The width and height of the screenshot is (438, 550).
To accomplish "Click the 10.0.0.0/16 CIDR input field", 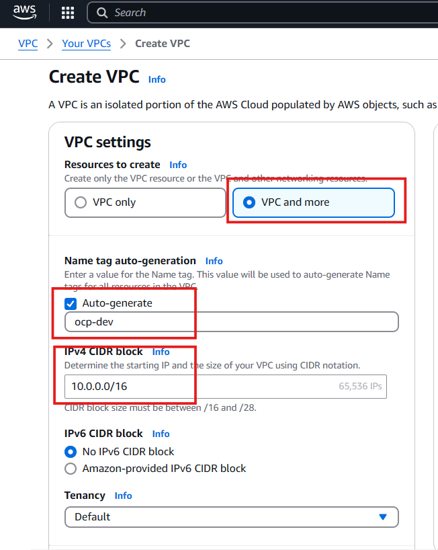I will coord(202,387).
